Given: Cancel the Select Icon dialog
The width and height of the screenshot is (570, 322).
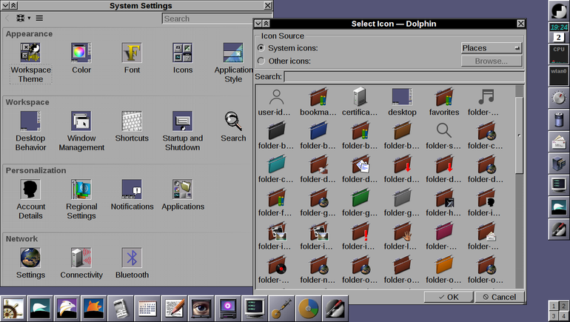Looking at the screenshot, I should point(500,297).
